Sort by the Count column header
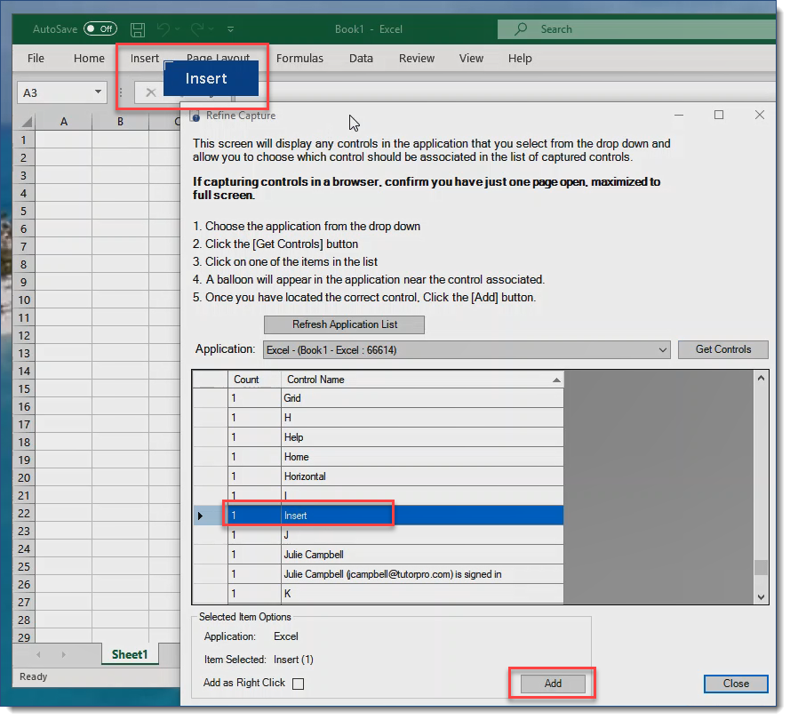790x720 pixels. tap(254, 380)
